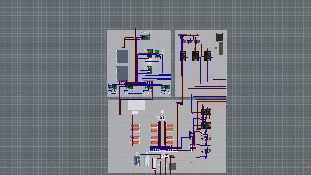Click the light gray rectangle on bottom board
The image size is (311, 175).
coord(136,105)
